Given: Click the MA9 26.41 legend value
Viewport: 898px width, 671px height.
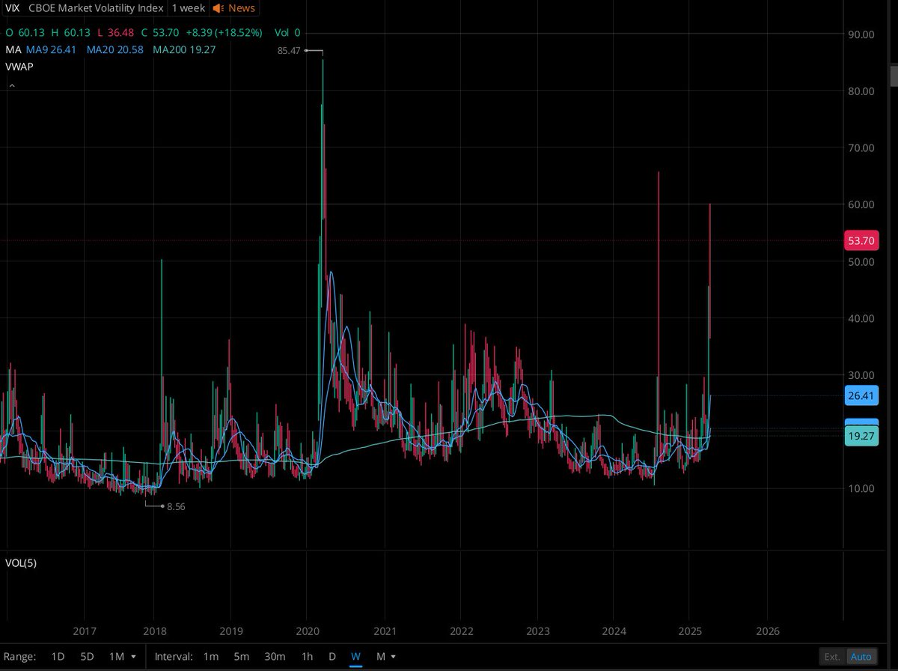Looking at the screenshot, I should pyautogui.click(x=51, y=49).
